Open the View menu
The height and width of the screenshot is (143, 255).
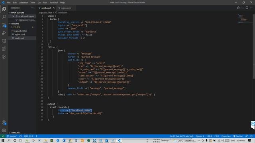tap(33, 3)
